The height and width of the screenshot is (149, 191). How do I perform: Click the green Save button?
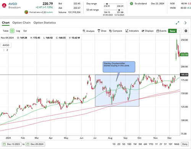tap(172, 31)
